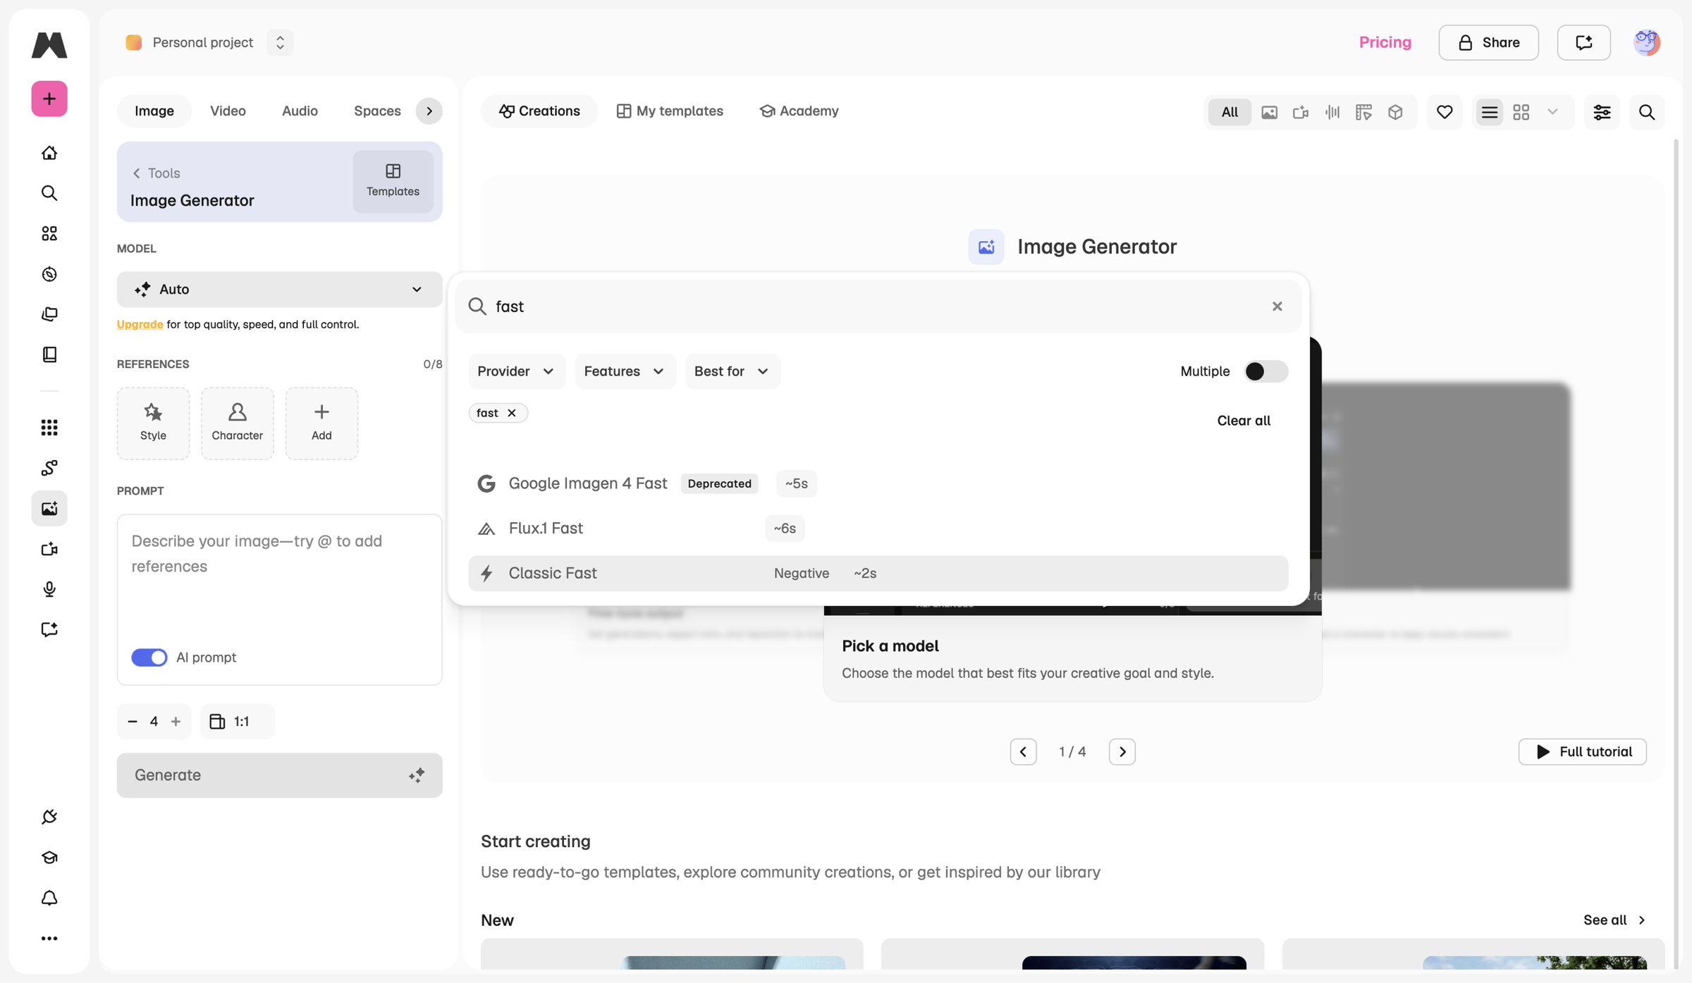Open the Model Auto dropdown

pos(279,289)
